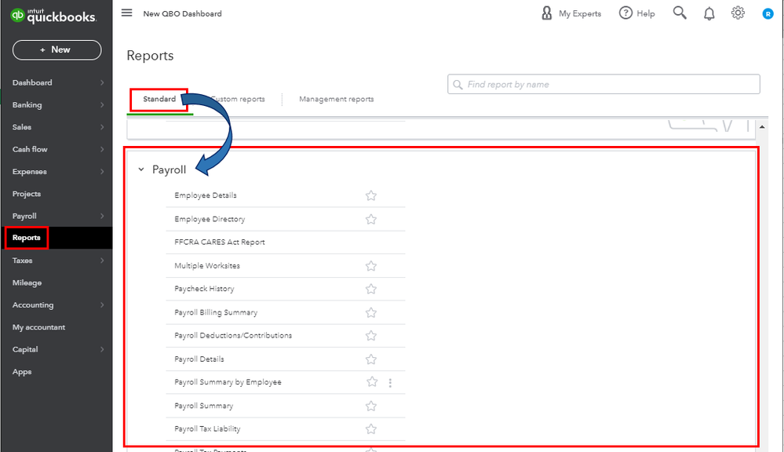Click the + New button
The image size is (784, 452).
(x=57, y=49)
